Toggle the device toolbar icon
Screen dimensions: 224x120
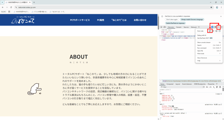tap(165, 27)
